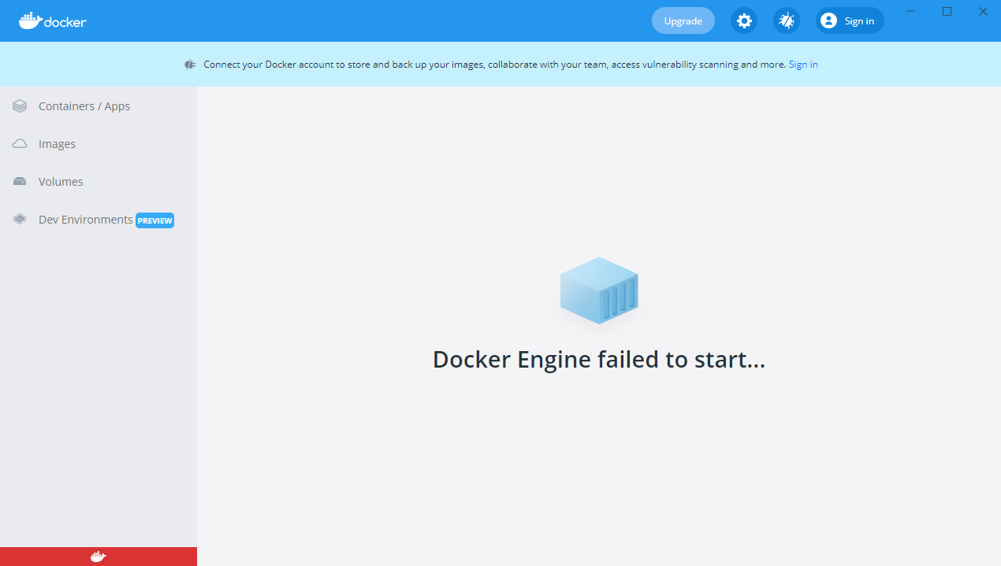
Task: Click the Sign in link in the banner
Action: pos(802,64)
